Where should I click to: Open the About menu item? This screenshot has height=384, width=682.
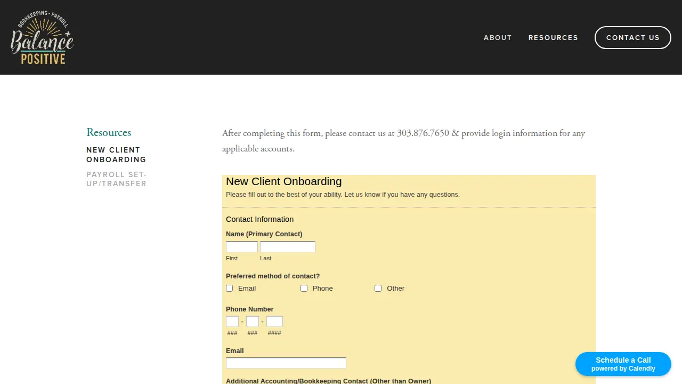point(498,38)
